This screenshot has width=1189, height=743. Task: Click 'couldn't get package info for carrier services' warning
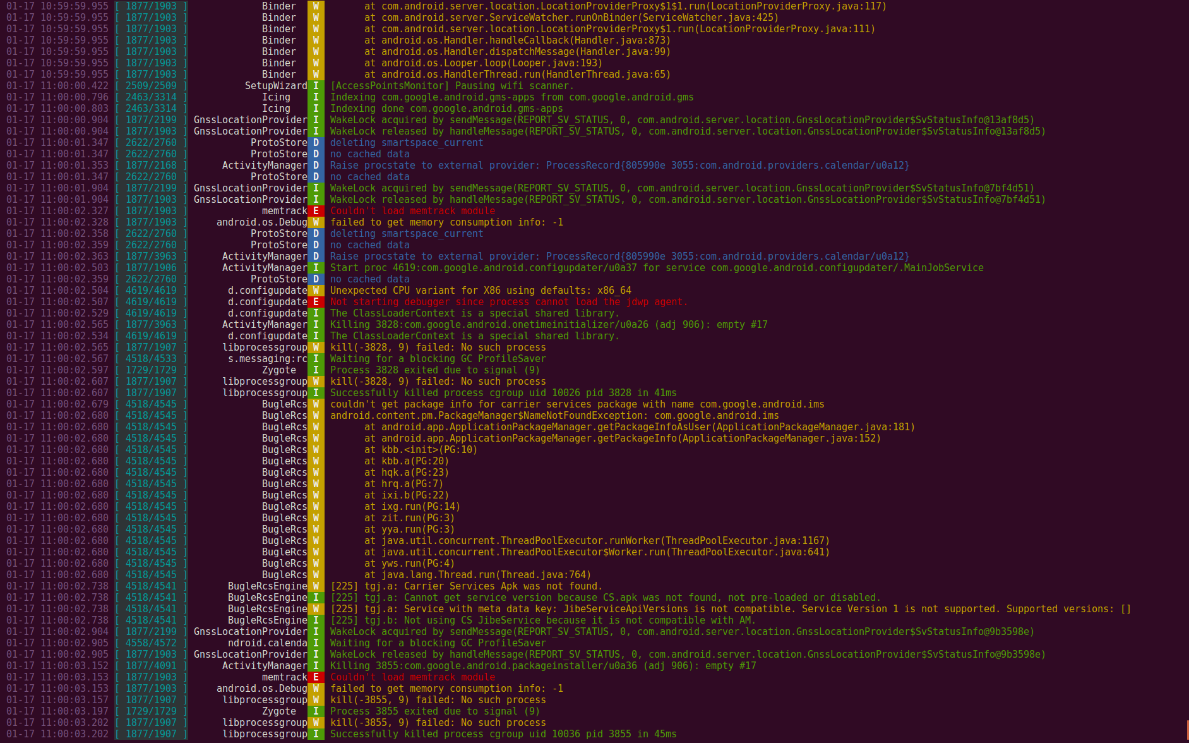577,404
